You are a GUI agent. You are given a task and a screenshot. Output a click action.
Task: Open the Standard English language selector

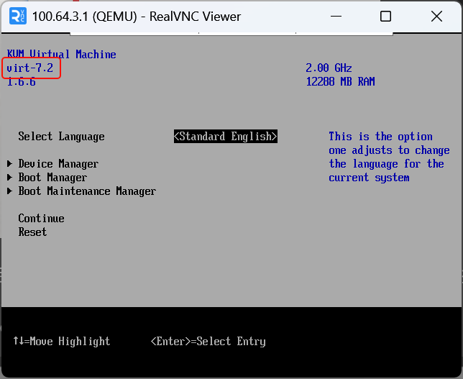coord(225,137)
